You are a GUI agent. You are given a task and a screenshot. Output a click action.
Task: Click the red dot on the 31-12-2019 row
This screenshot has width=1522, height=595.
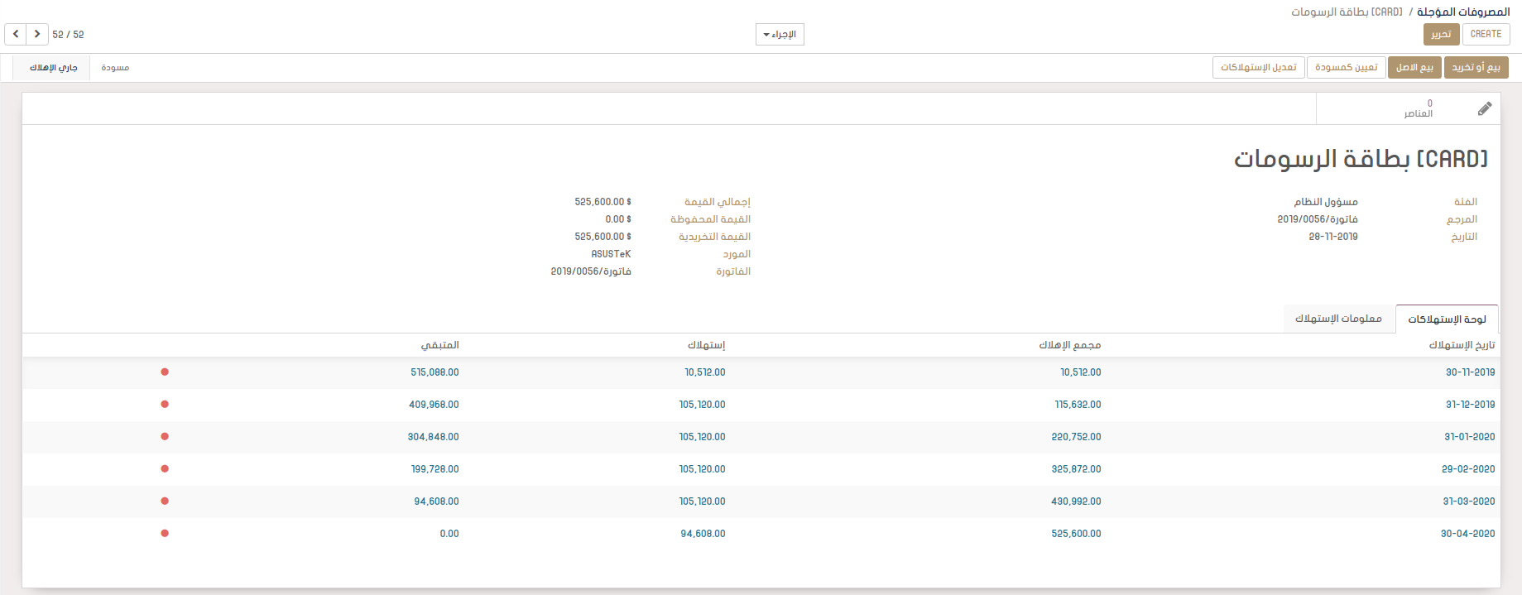165,405
